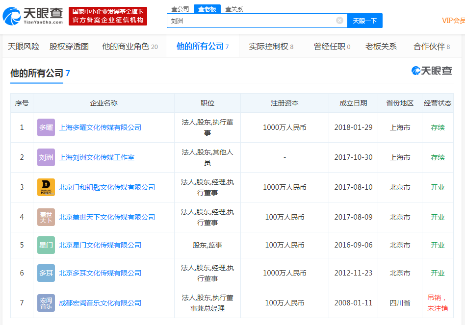The width and height of the screenshot is (465, 325).
Task: Select the date 2012-11-23 cell
Action: pos(354,273)
